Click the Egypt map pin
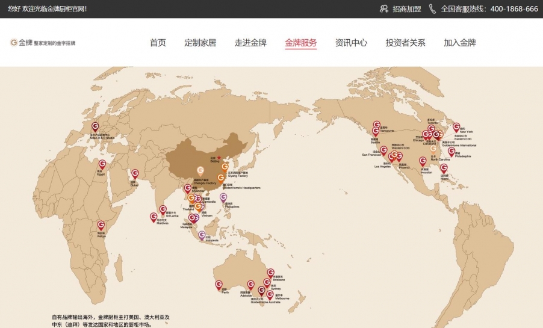This screenshot has height=328, width=543. click(x=102, y=164)
